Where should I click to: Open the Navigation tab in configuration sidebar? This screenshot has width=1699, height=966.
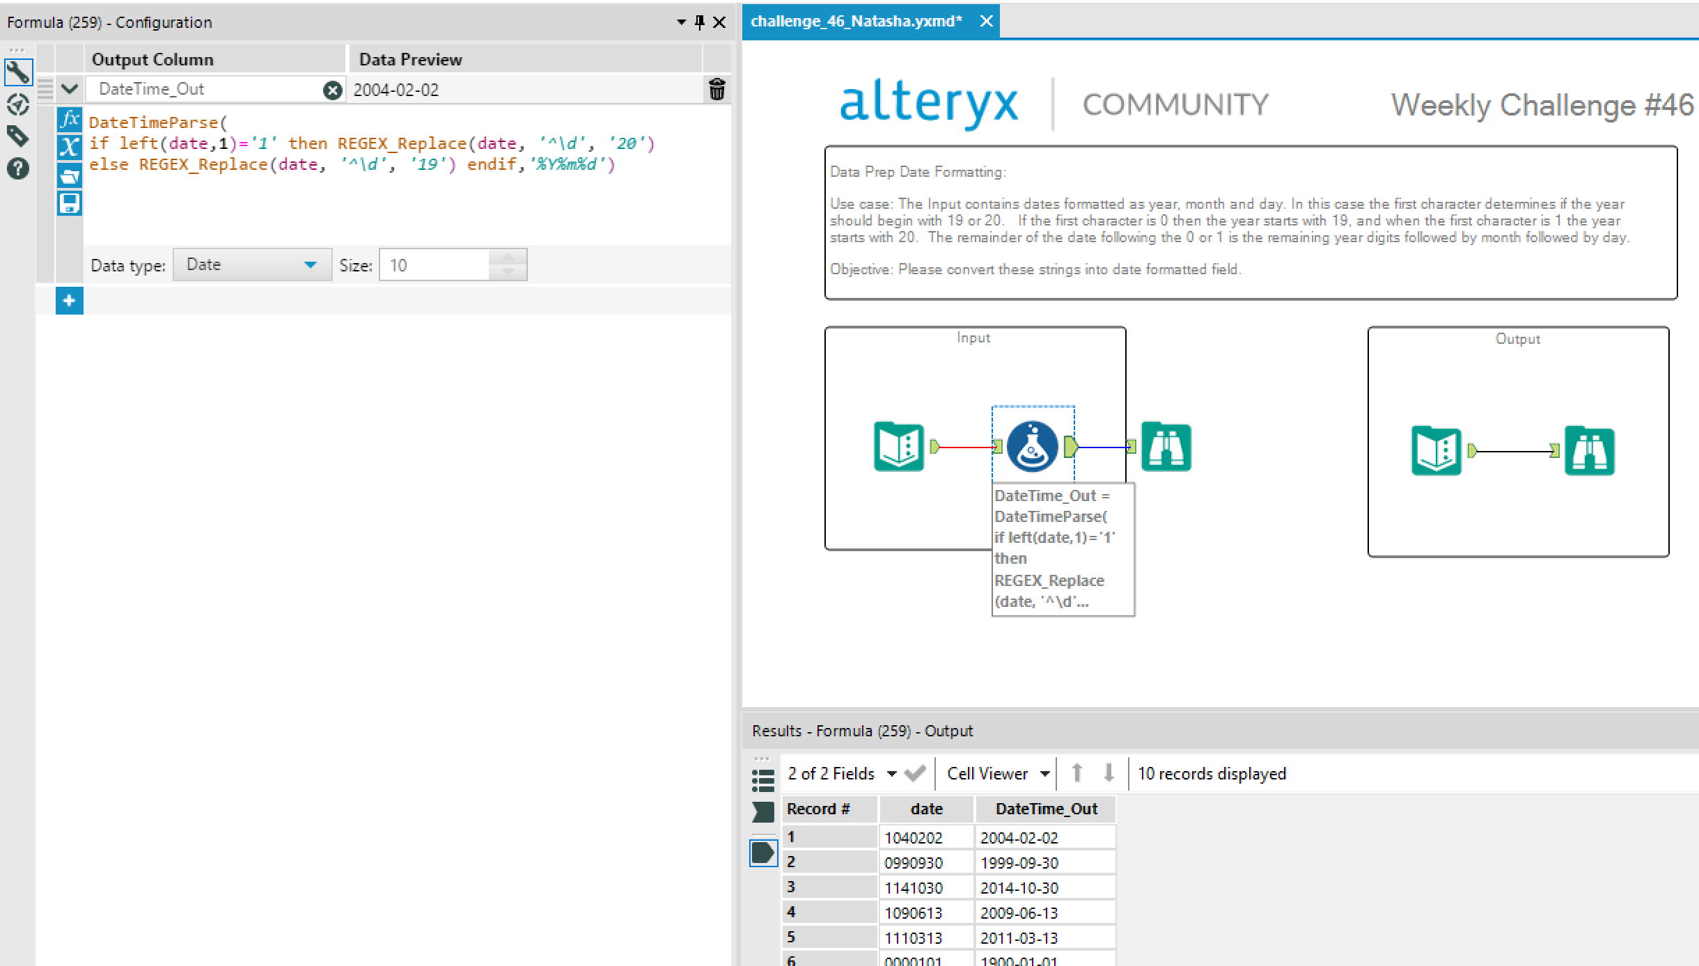pyautogui.click(x=17, y=105)
